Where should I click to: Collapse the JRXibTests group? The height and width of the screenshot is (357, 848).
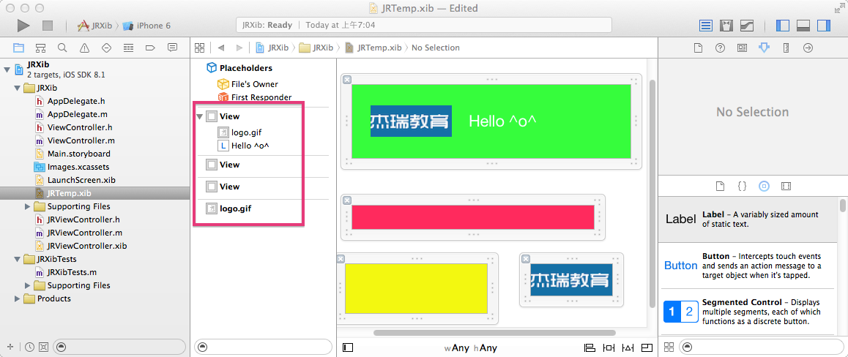pos(18,259)
